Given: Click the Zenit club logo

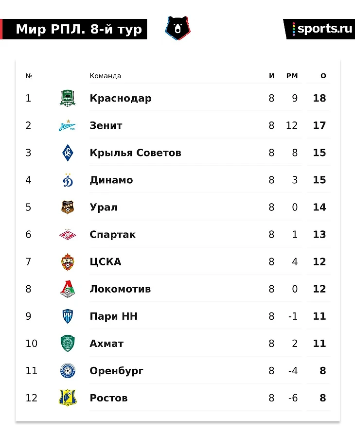Looking at the screenshot, I should pos(68,125).
